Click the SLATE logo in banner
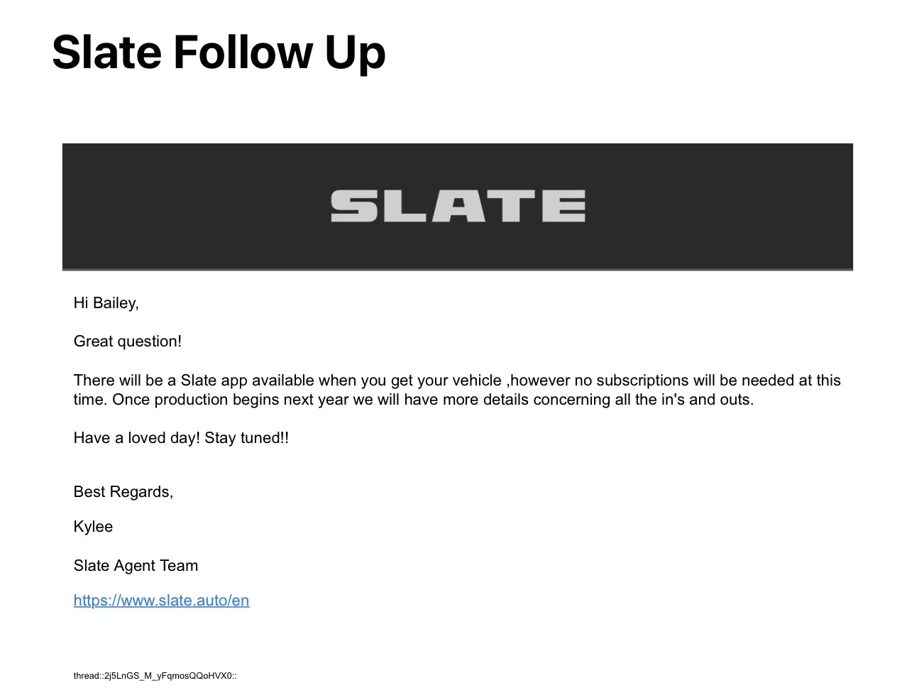Image resolution: width=912 pixels, height=688 pixels. tap(458, 206)
